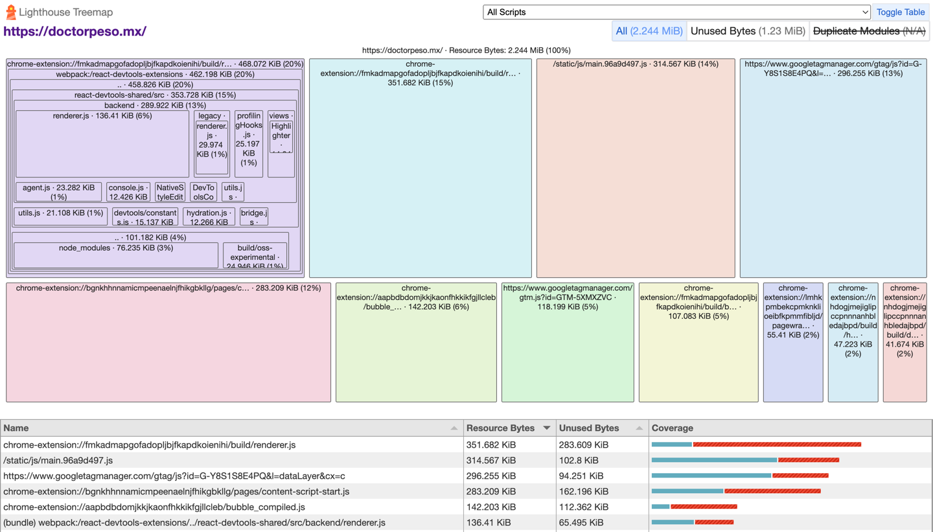Image resolution: width=933 pixels, height=532 pixels.
Task: Select the DevToolsCo treemap node
Action: pyautogui.click(x=203, y=192)
